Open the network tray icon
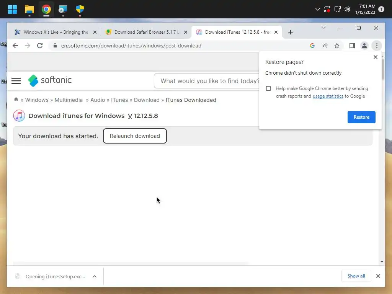Screen dimensions: 392x294 coord(338,9)
